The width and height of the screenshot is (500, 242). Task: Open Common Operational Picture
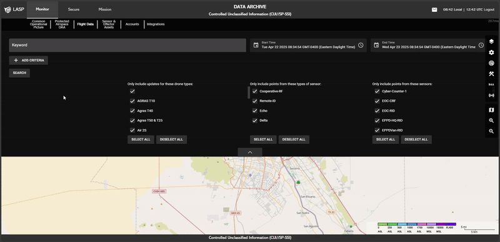[39, 24]
